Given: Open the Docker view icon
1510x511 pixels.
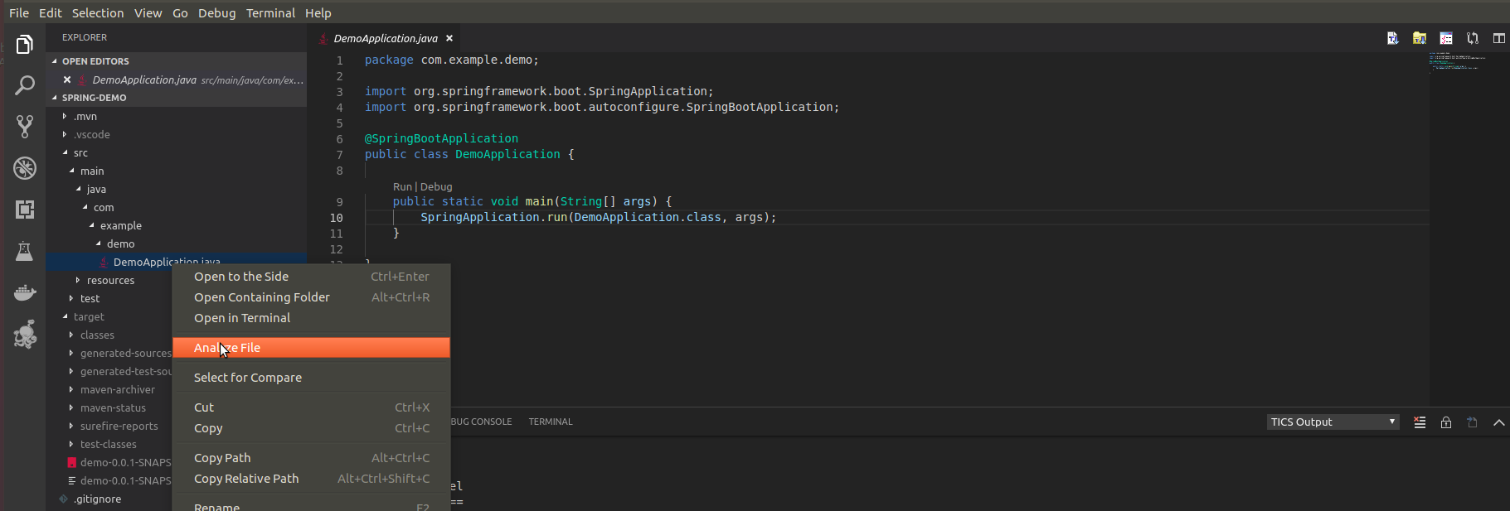Looking at the screenshot, I should pos(25,293).
